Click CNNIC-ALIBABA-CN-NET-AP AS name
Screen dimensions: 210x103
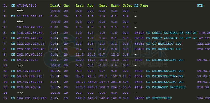174,38
